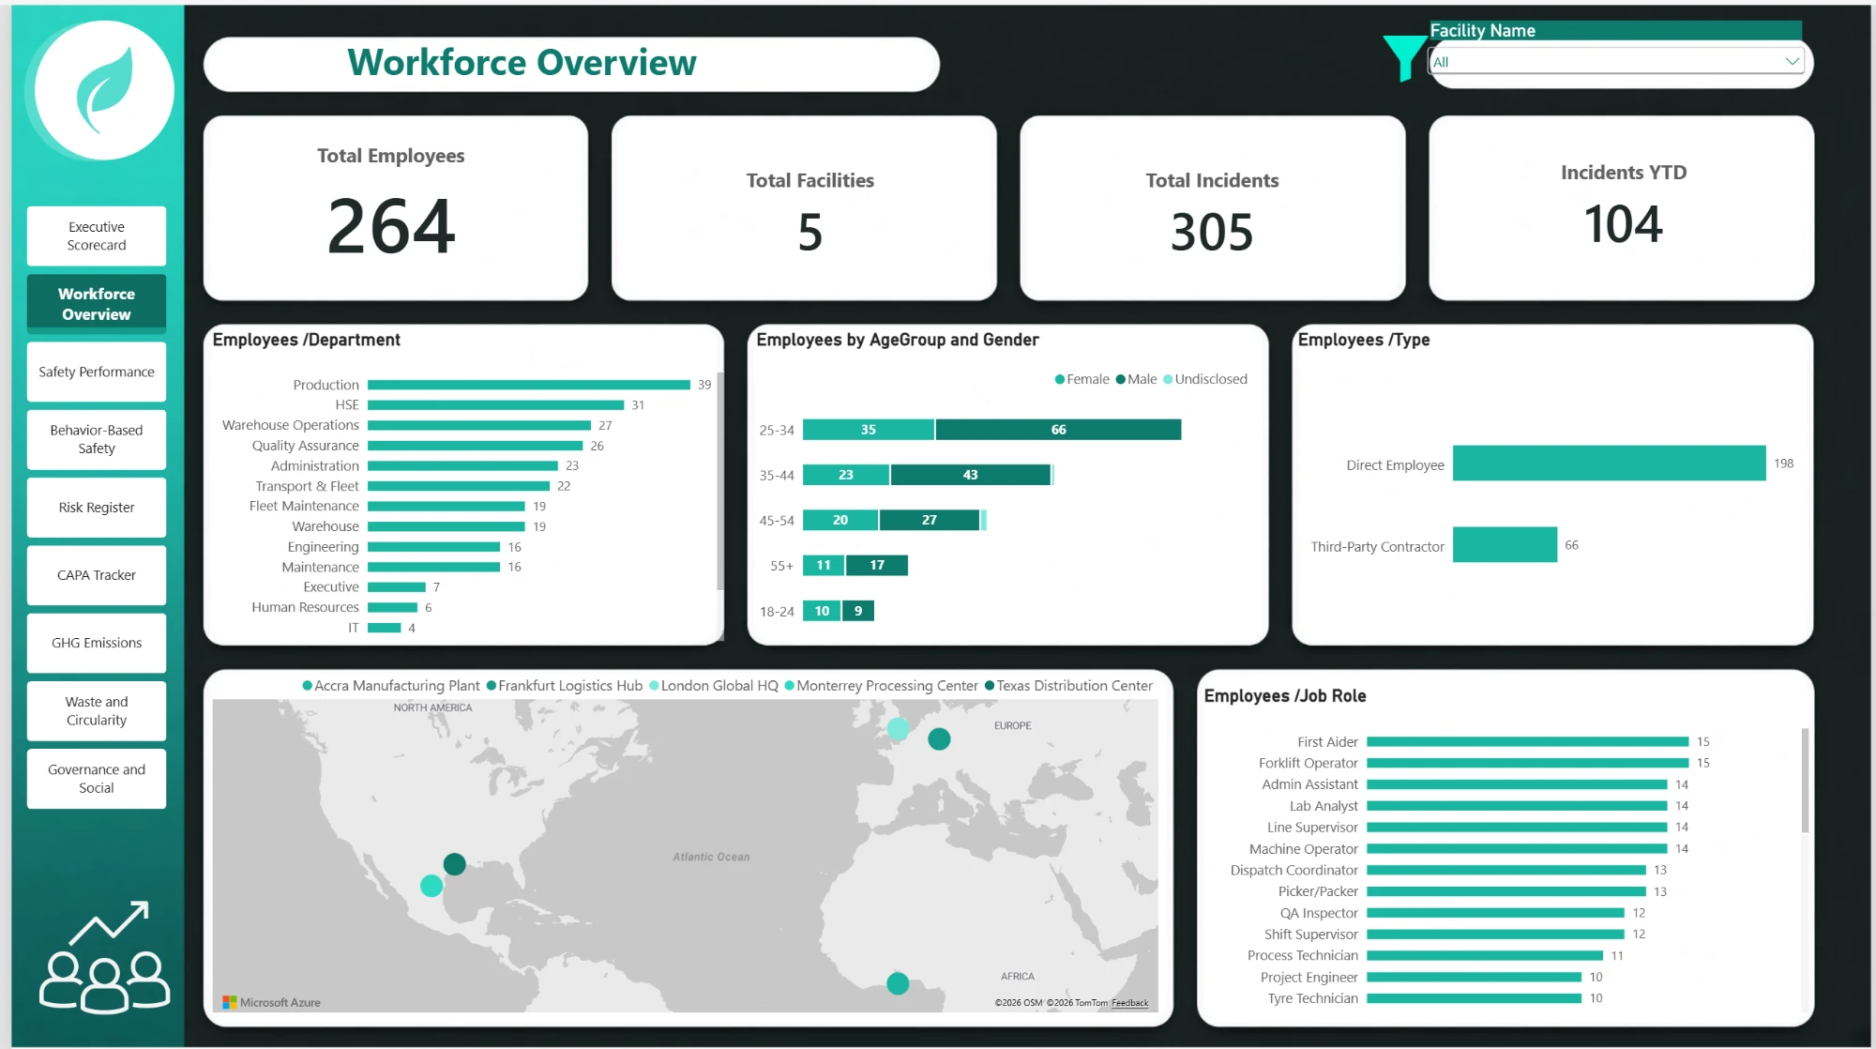Click the London bubble on the map
1876x1049 pixels.
click(x=898, y=728)
